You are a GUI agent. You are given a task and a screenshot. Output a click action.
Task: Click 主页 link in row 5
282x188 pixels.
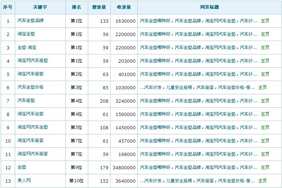point(265,74)
